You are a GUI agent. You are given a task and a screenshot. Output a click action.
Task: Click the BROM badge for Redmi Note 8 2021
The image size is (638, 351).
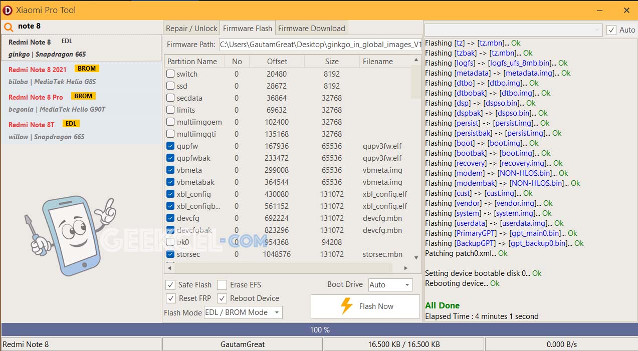[87, 69]
